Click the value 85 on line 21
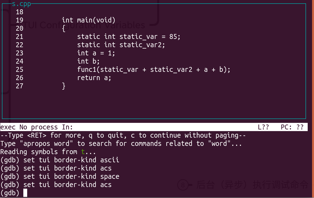 pos(173,36)
